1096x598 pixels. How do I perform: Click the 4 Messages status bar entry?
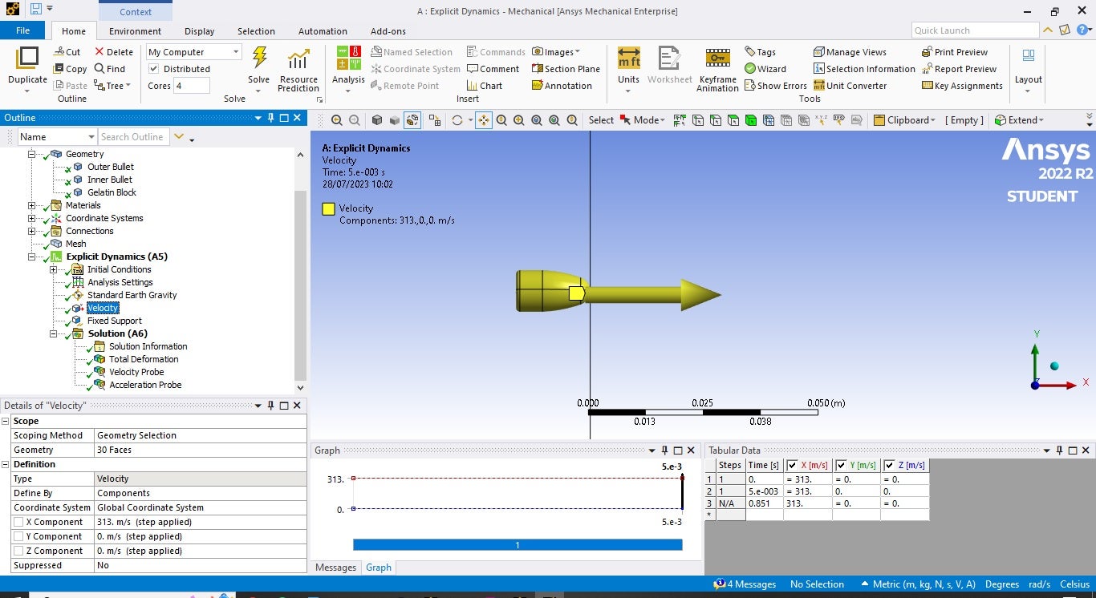pyautogui.click(x=745, y=584)
